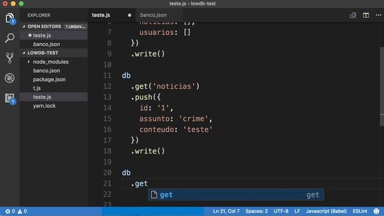Open t.js in the file tree
The height and width of the screenshot is (216, 384).
[x=53, y=88]
